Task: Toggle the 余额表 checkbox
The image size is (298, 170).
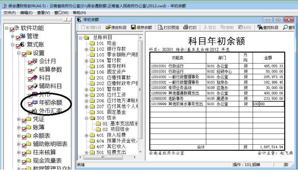Action: pos(24,138)
